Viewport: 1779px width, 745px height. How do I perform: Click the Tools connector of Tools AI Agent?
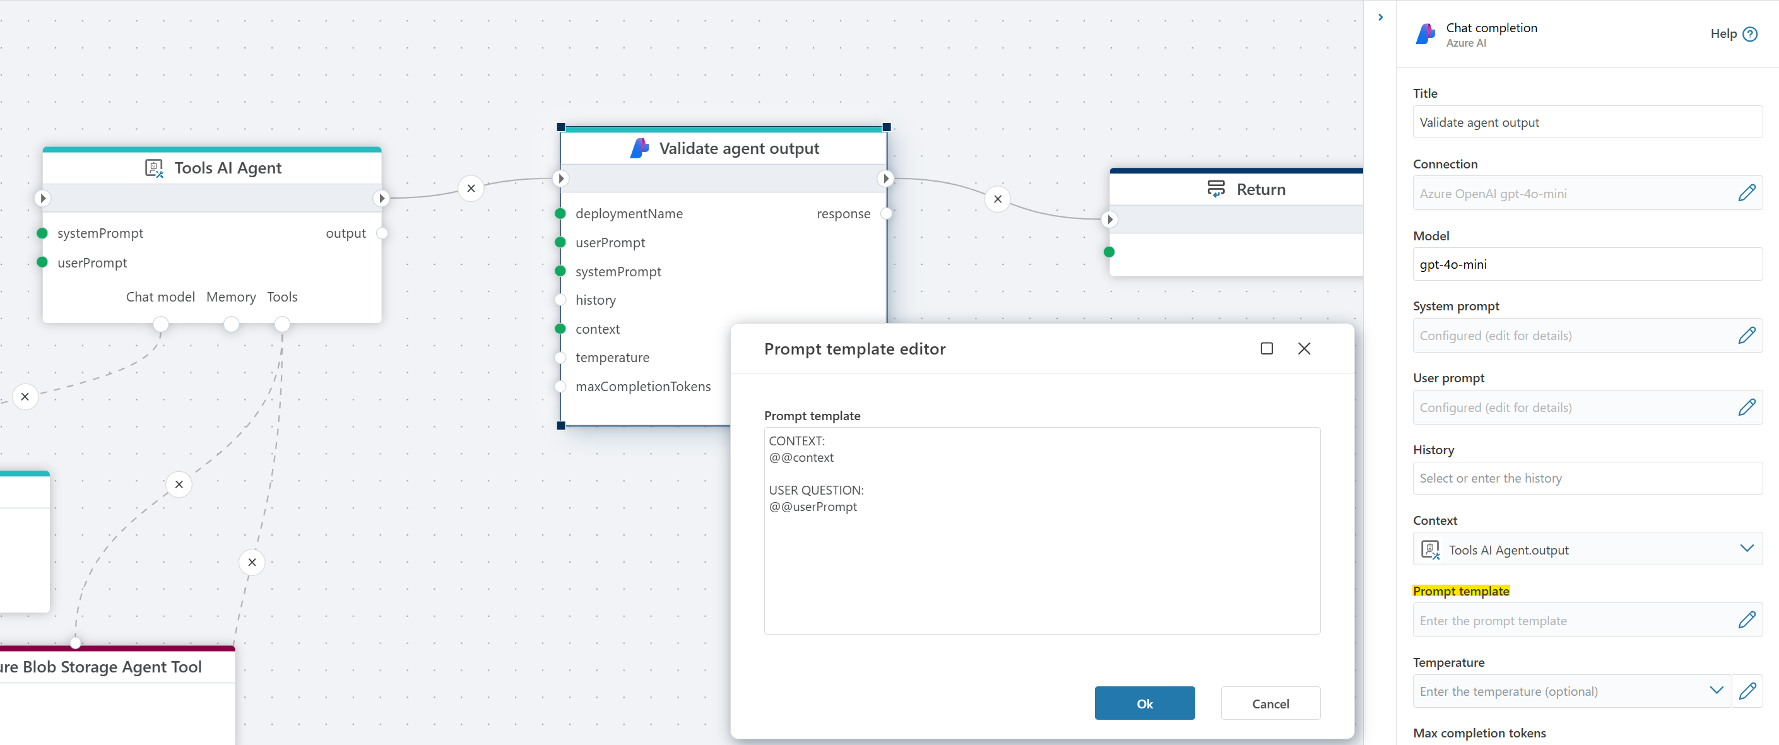coord(281,324)
